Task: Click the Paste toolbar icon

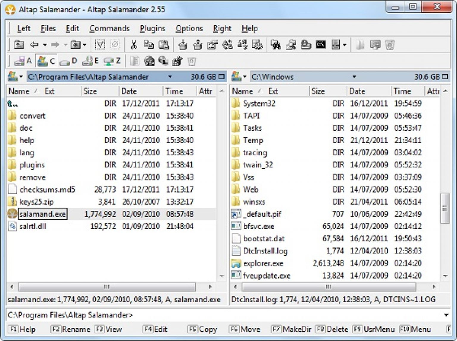Action: (164, 45)
